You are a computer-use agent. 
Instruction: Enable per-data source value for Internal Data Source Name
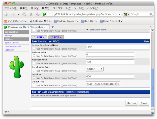click(x=34, y=48)
